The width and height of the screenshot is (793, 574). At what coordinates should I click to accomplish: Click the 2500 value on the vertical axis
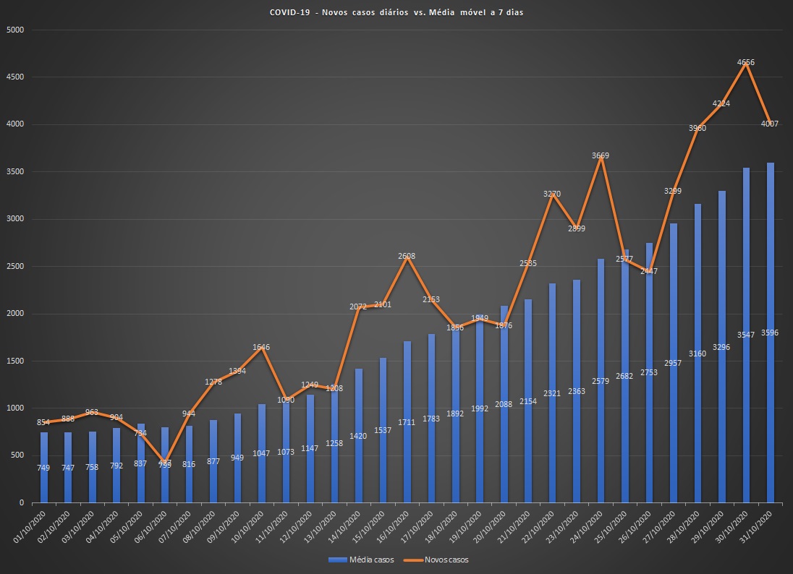(x=15, y=266)
